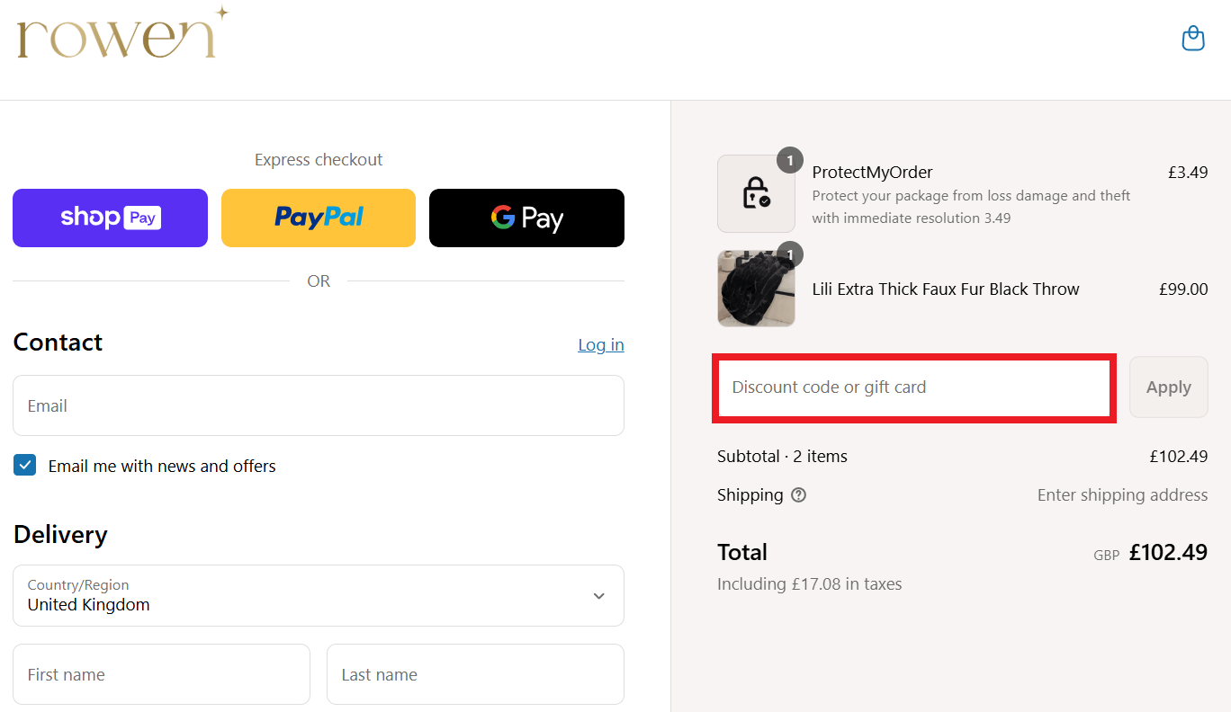Select the First name field
The width and height of the screenshot is (1231, 712).
tap(161, 674)
